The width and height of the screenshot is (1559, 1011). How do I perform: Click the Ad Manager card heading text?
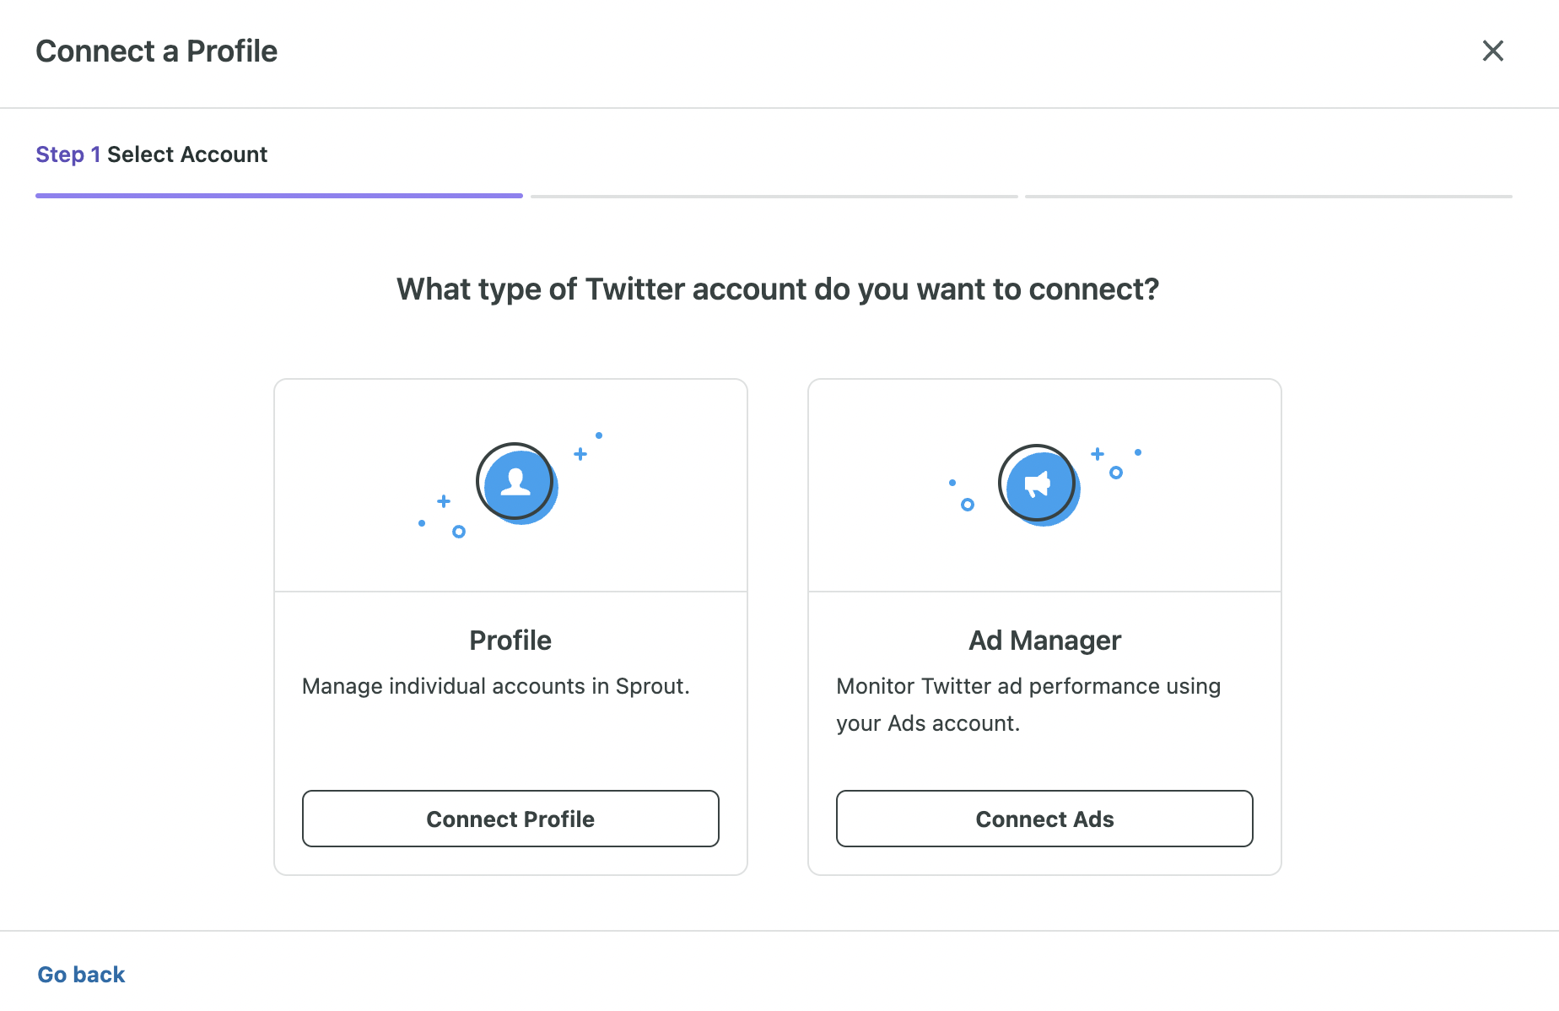(1044, 640)
